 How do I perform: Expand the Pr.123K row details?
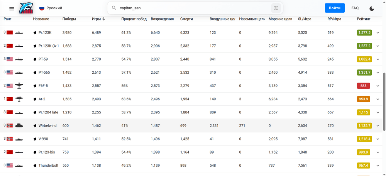coord(378,33)
